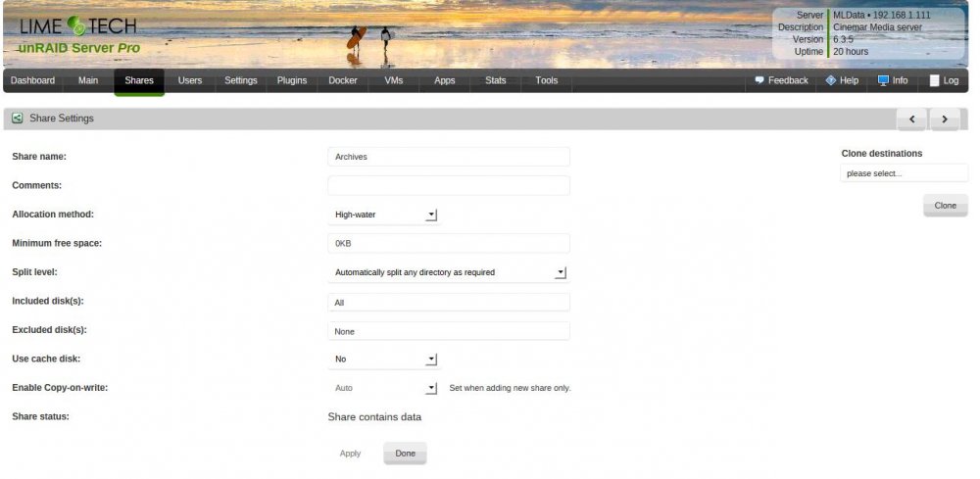Open the Clone destinations selector
This screenshot has width=980, height=479.
click(x=904, y=173)
